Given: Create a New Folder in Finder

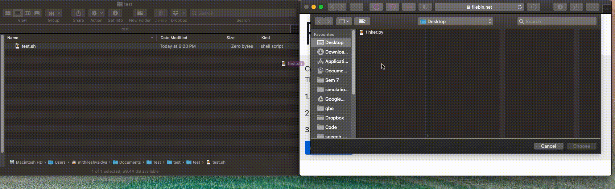Looking at the screenshot, I should point(140,13).
